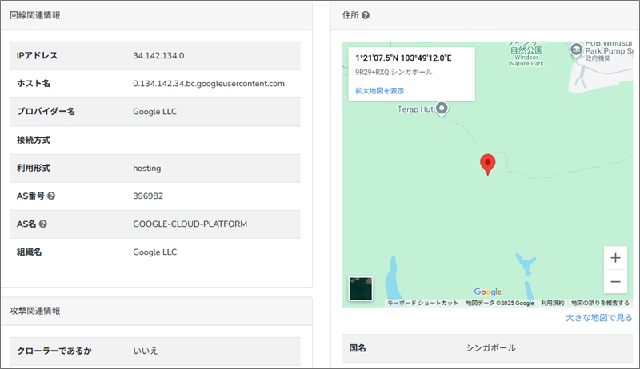The width and height of the screenshot is (640, 369).
Task: Click the Google logo on the map
Action: pos(488,292)
